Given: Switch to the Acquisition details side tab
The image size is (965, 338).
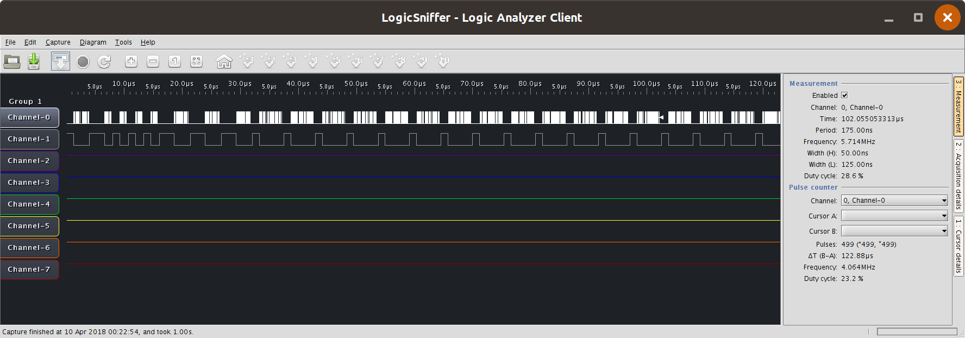Looking at the screenshot, I should click(958, 176).
